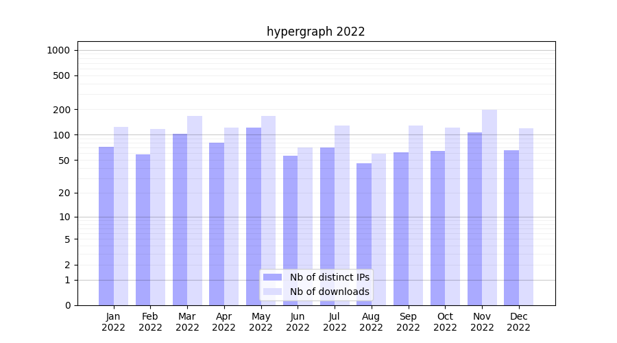
Task: Select the 0 y-axis tick label
Action: [x=67, y=305]
